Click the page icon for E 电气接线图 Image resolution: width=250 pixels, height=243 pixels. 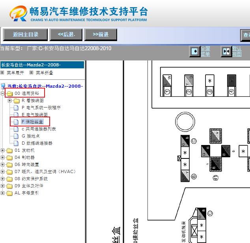16,115
